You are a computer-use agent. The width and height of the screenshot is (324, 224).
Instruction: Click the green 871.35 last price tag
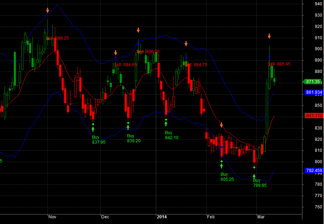(x=312, y=82)
